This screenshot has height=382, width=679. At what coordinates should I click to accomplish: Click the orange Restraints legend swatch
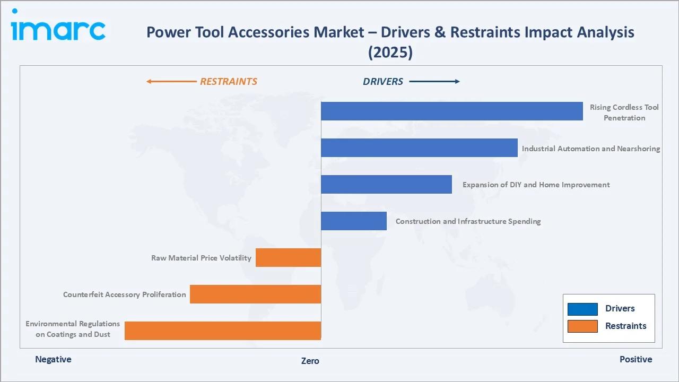point(582,326)
